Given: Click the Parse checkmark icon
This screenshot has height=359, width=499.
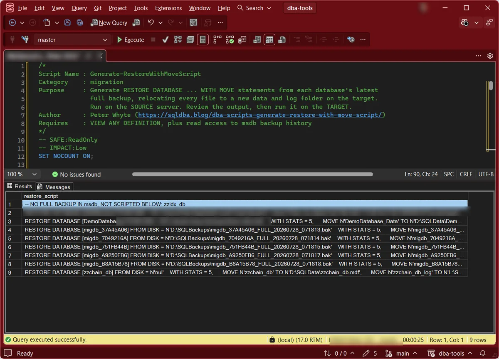Looking at the screenshot, I should click(165, 40).
